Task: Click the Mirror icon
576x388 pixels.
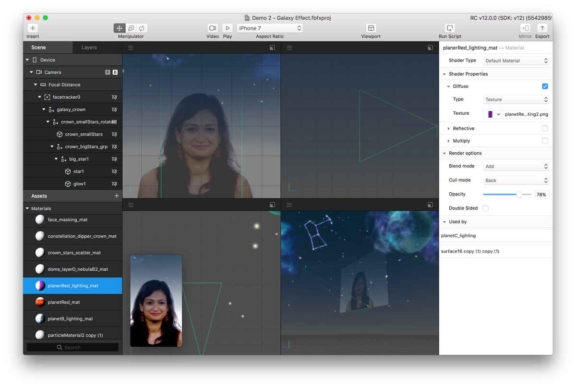Action: [525, 28]
